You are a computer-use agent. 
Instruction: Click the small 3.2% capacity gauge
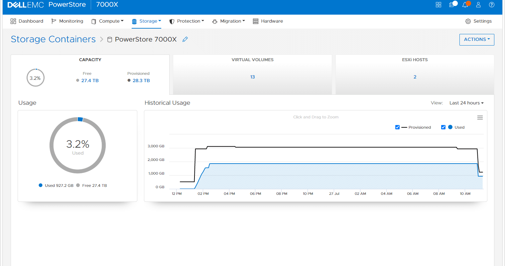click(35, 78)
